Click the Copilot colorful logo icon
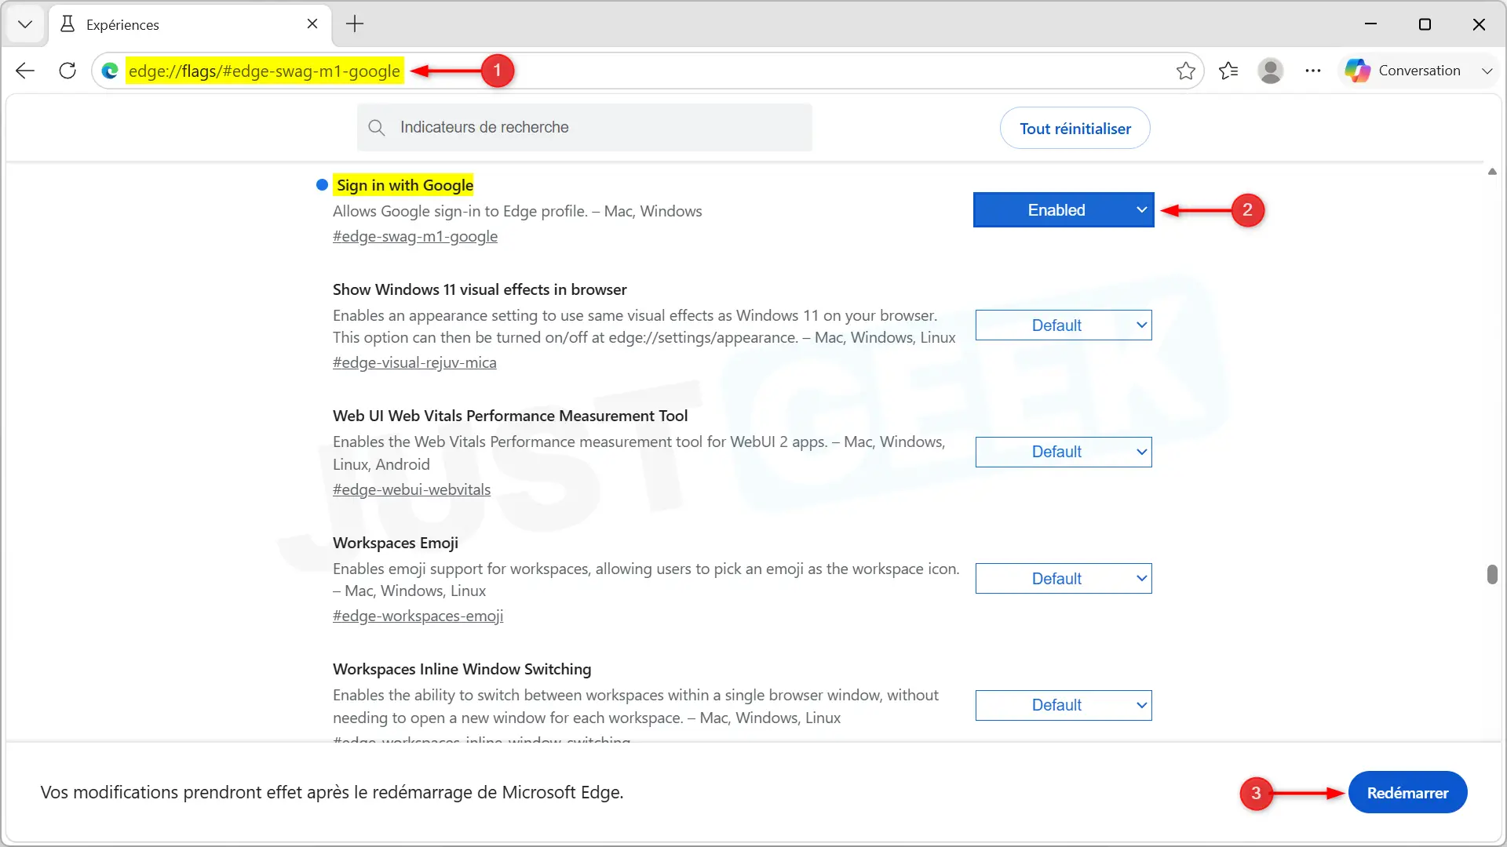Image resolution: width=1507 pixels, height=847 pixels. [1358, 71]
